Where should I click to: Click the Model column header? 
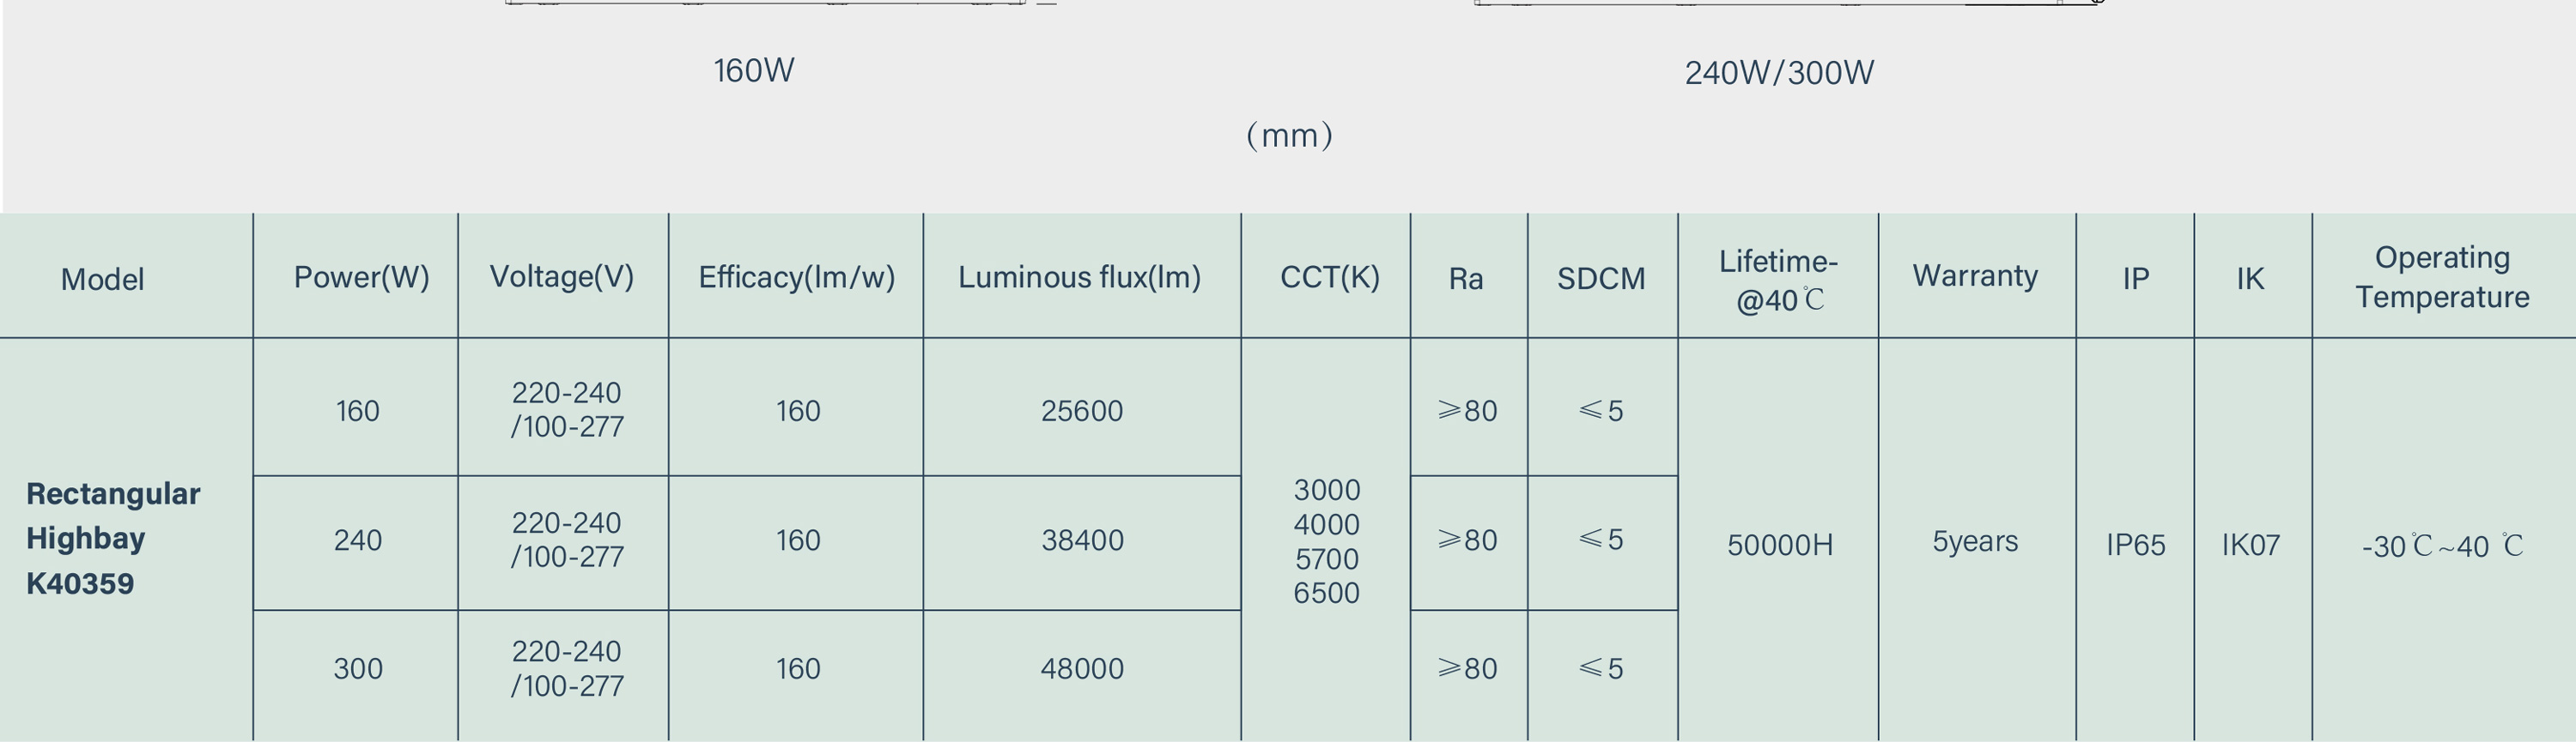point(102,279)
